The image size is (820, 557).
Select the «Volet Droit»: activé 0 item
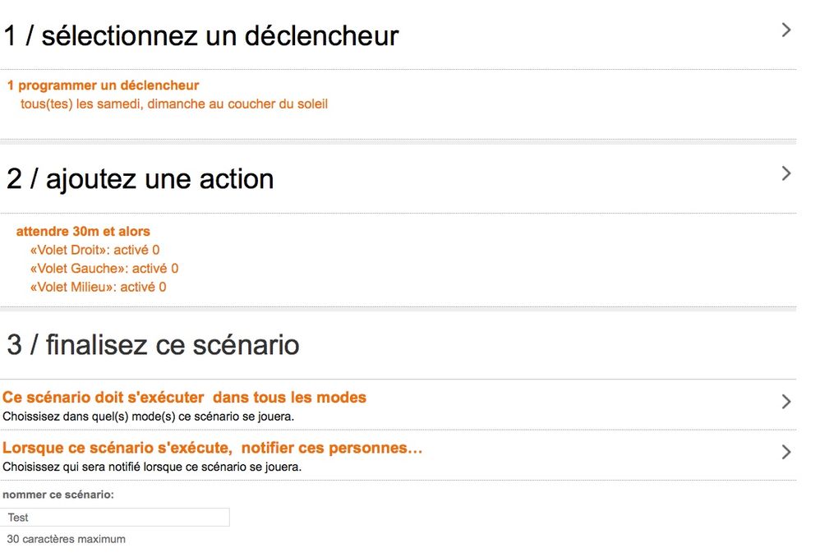pos(94,250)
